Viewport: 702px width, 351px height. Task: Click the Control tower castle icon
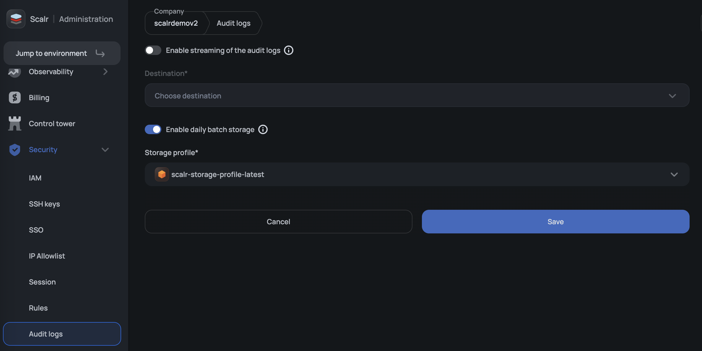pyautogui.click(x=14, y=123)
